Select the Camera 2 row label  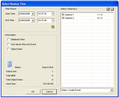click(x=69, y=18)
